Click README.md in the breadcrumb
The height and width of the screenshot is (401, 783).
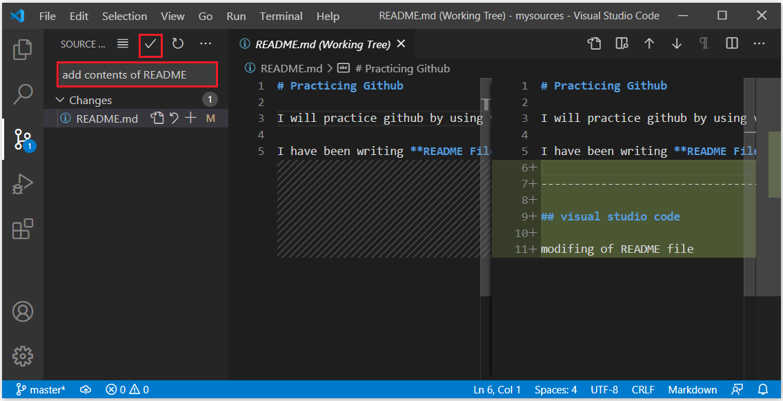pyautogui.click(x=291, y=68)
